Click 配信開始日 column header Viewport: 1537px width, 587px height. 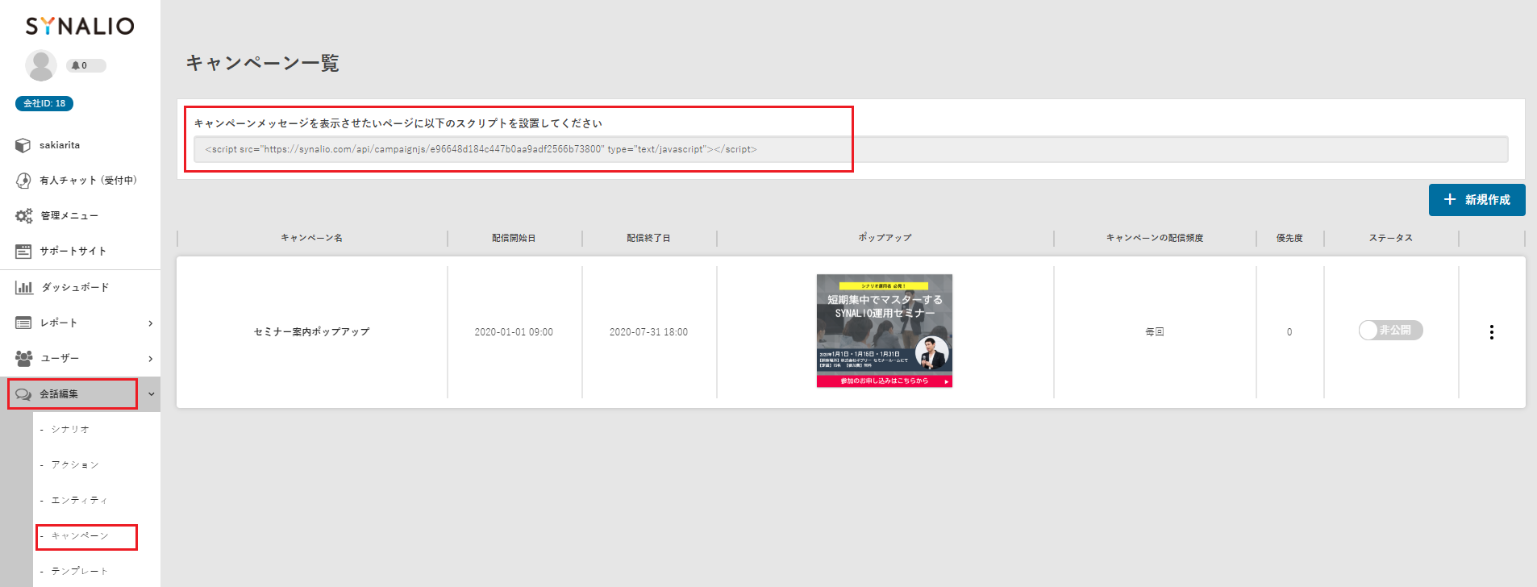coord(514,238)
